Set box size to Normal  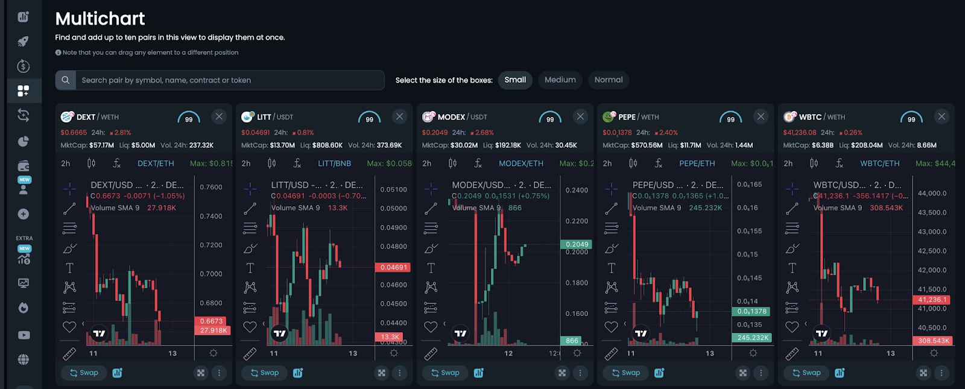coord(608,80)
